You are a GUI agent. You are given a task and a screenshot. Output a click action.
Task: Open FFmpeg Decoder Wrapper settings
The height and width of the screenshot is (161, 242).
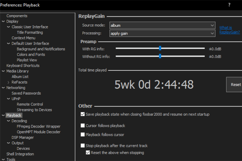pos(39,126)
